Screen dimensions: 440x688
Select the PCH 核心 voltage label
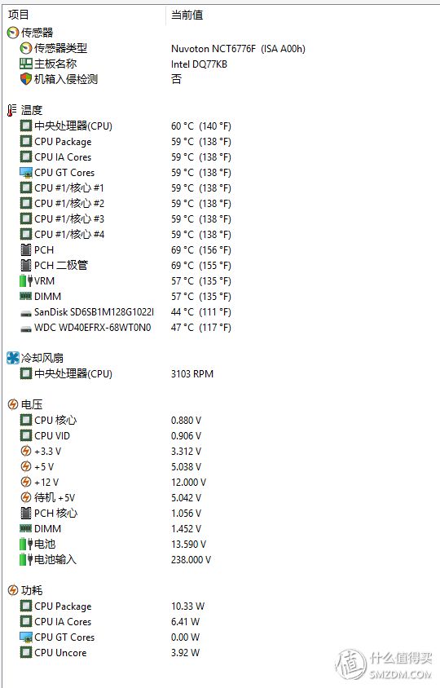pos(56,513)
